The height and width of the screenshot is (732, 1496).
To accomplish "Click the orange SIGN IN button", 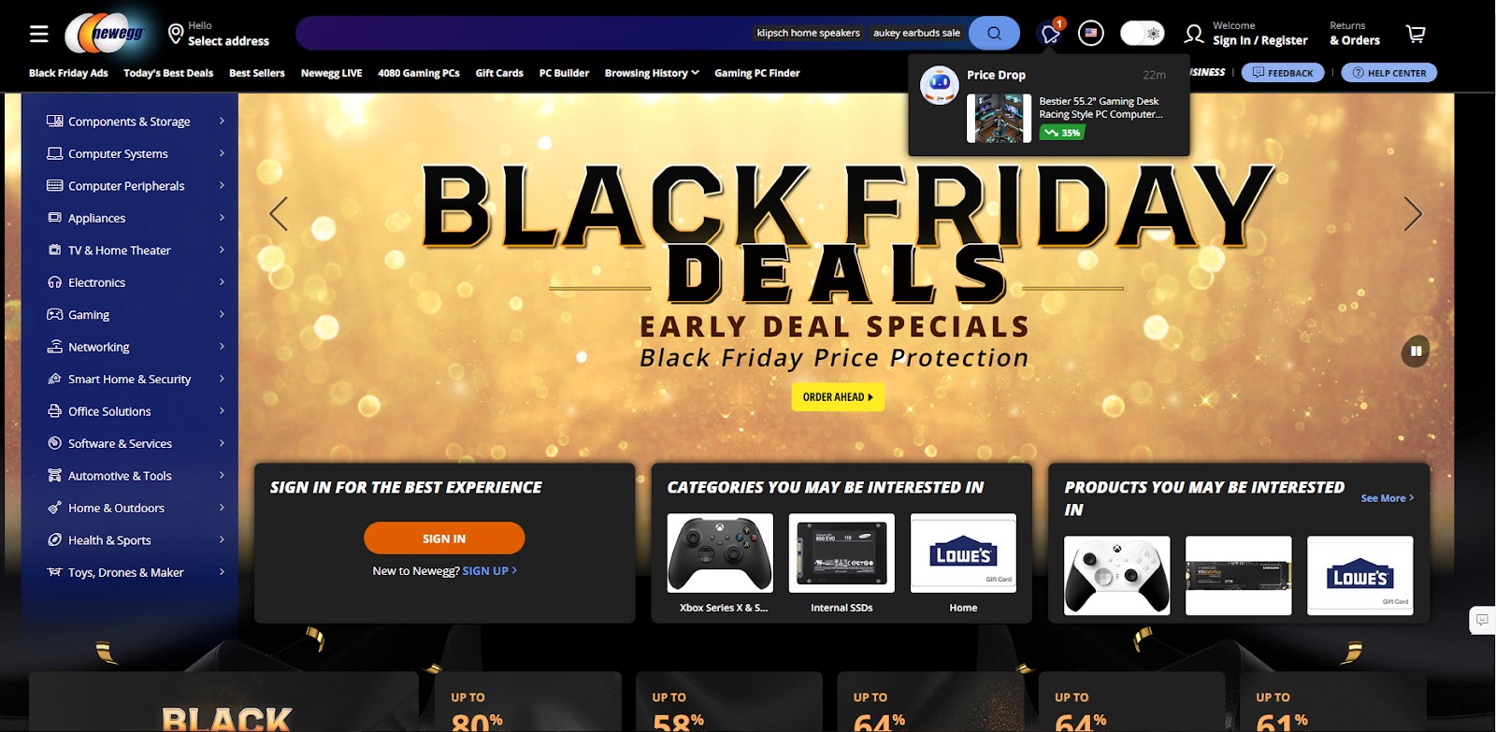I will pyautogui.click(x=444, y=538).
